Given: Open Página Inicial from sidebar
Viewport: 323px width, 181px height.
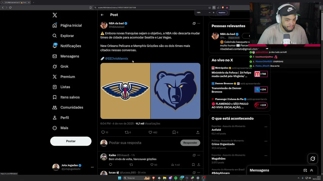Looking at the screenshot, I should tap(67, 25).
